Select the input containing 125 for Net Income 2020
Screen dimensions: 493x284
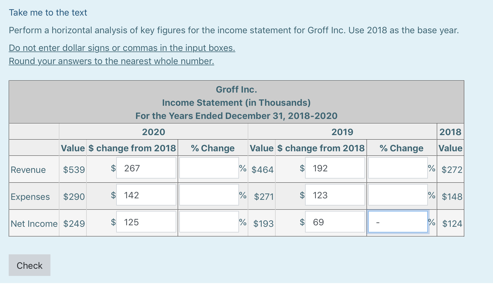tap(146, 222)
